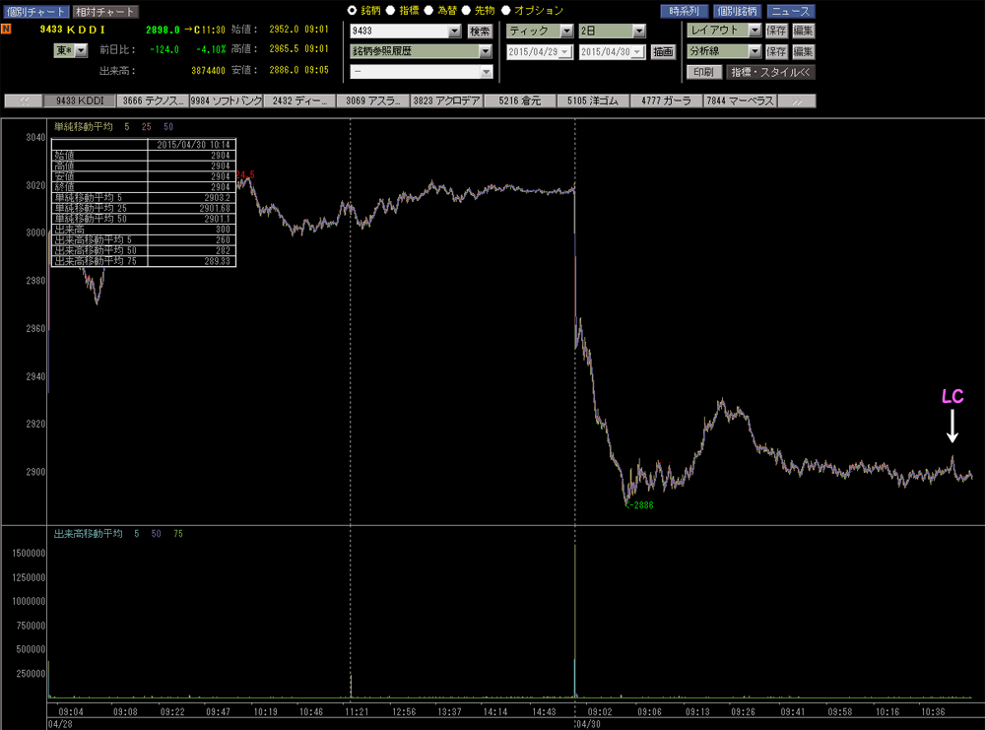This screenshot has height=730, width=985.
Task: Click the 印刷 print button
Action: (703, 72)
